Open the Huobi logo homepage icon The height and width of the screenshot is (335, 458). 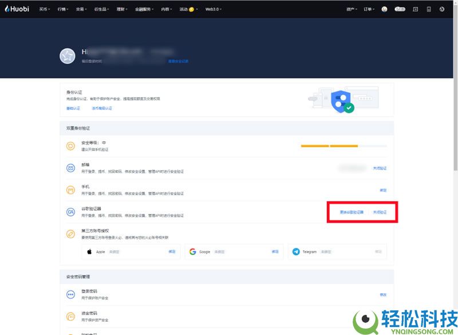[16, 9]
